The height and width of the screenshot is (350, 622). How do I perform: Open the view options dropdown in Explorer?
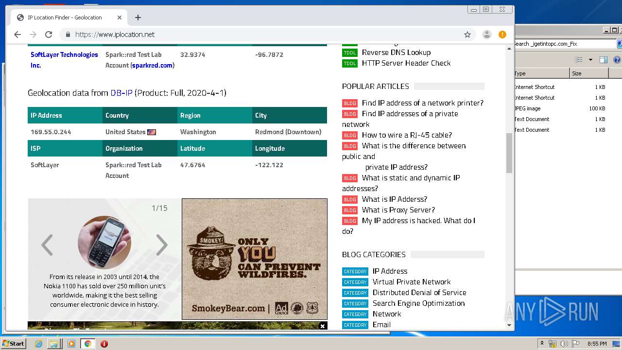590,60
